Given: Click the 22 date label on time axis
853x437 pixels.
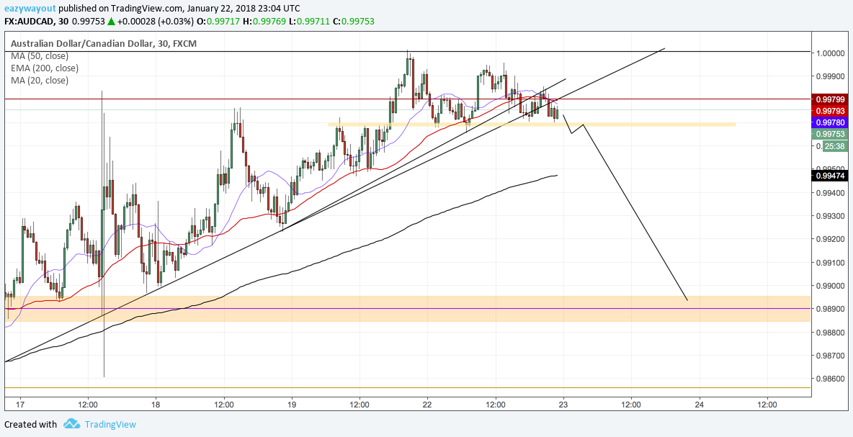Looking at the screenshot, I should 427,405.
